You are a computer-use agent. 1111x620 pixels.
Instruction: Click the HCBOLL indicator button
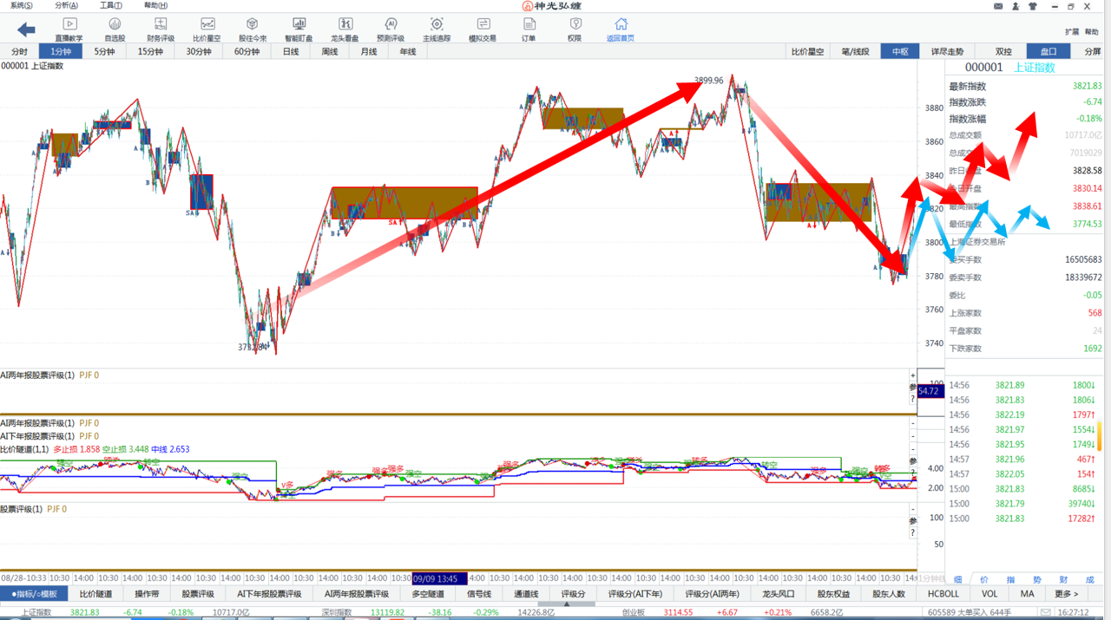[943, 594]
